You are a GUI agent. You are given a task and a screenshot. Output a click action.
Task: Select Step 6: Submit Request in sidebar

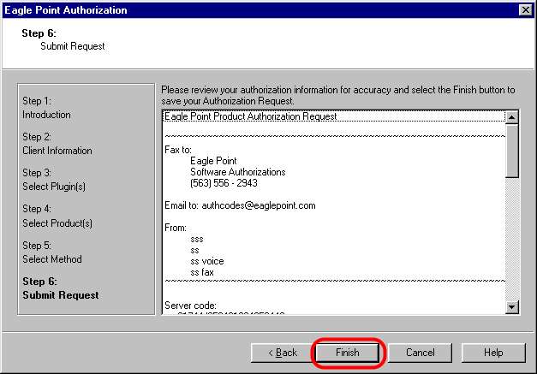point(61,288)
